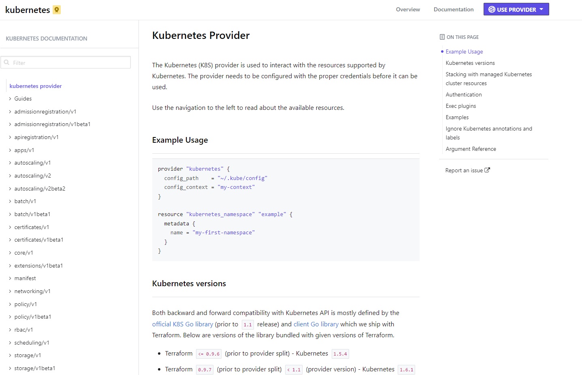Image resolution: width=582 pixels, height=375 pixels.
Task: Expand networking/v1 group
Action: 10,291
